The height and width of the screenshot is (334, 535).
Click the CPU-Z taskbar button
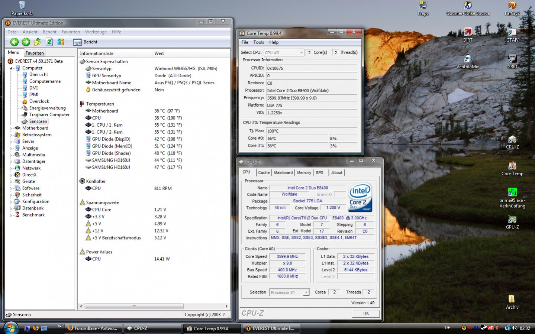(152, 328)
